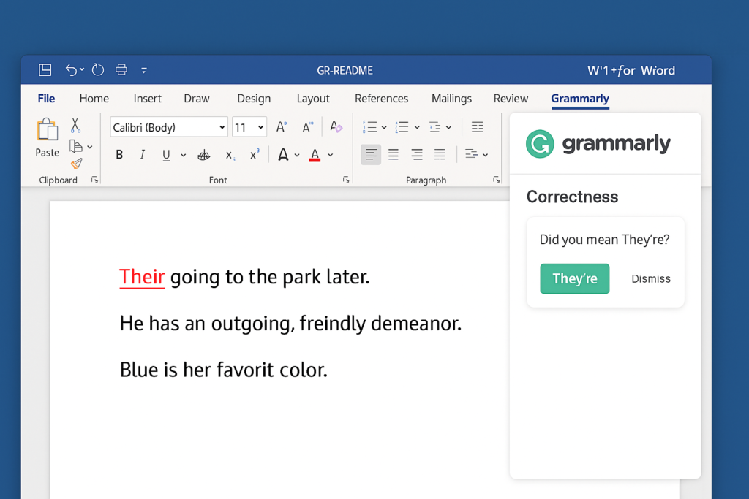Click the Save icon in title bar
This screenshot has height=499, width=749.
(x=45, y=69)
